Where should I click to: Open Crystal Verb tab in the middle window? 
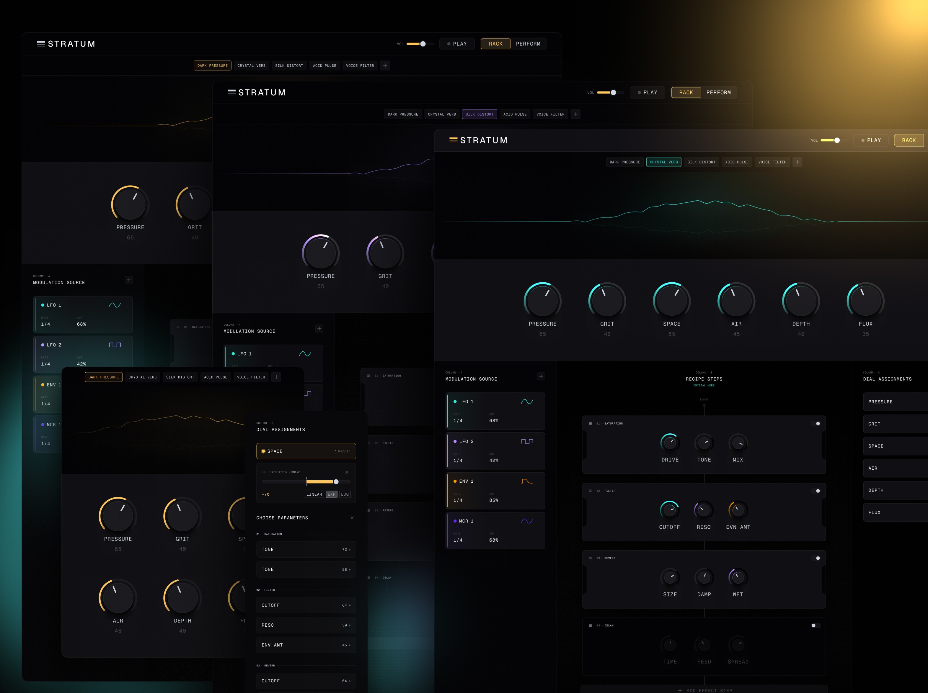tap(442, 114)
